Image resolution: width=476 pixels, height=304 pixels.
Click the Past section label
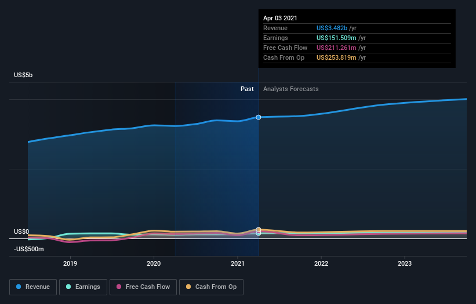(x=247, y=89)
